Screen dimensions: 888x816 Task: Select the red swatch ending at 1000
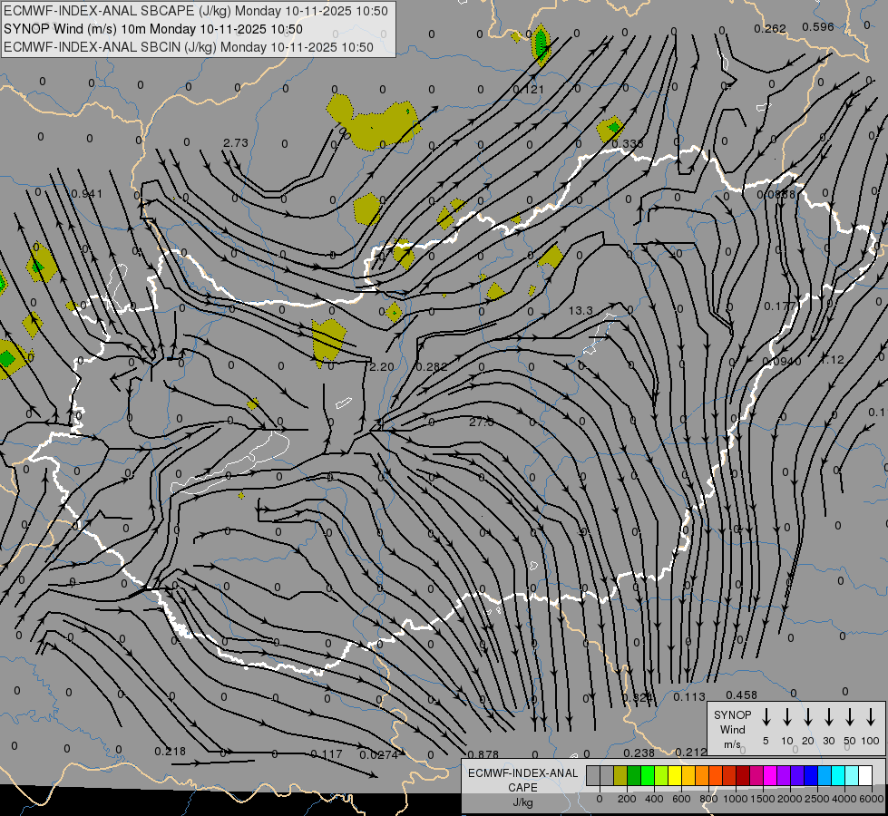click(729, 776)
